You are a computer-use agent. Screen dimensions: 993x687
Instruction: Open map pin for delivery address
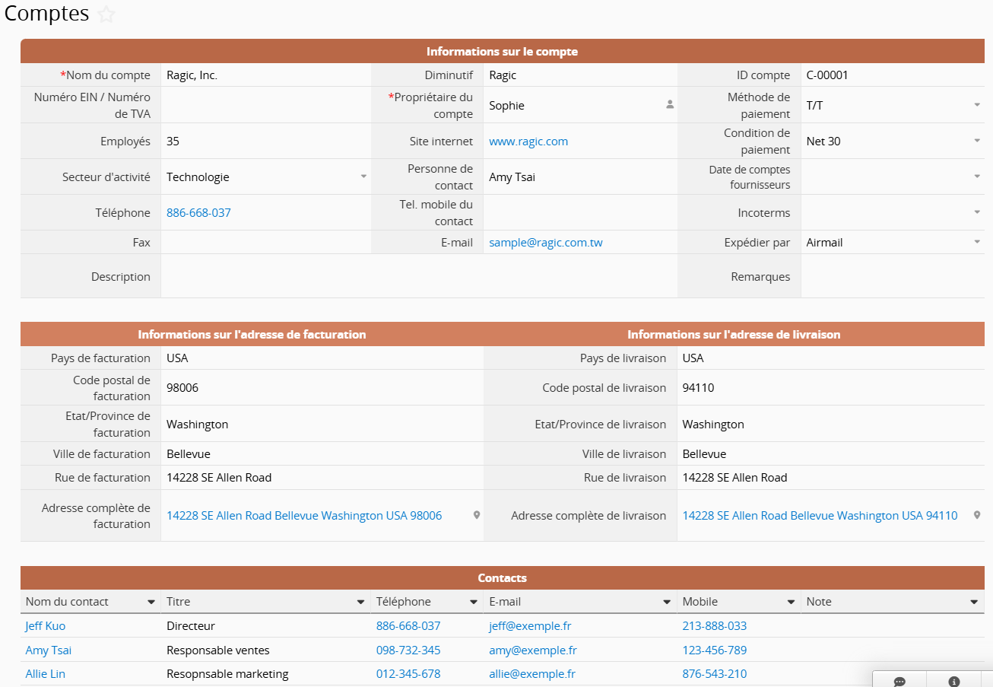tap(977, 515)
